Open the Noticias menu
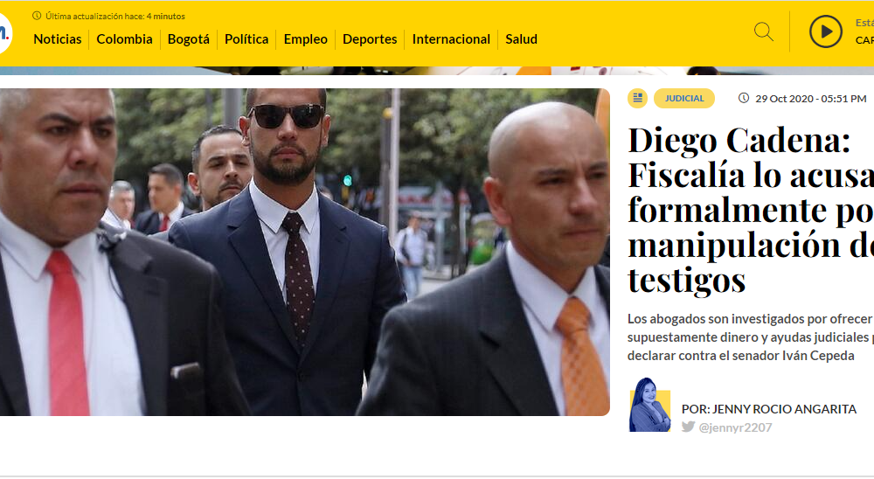 (58, 39)
